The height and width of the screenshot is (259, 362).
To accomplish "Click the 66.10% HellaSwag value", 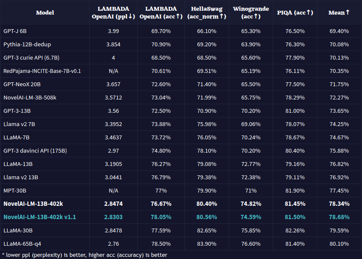I will click(x=207, y=31).
